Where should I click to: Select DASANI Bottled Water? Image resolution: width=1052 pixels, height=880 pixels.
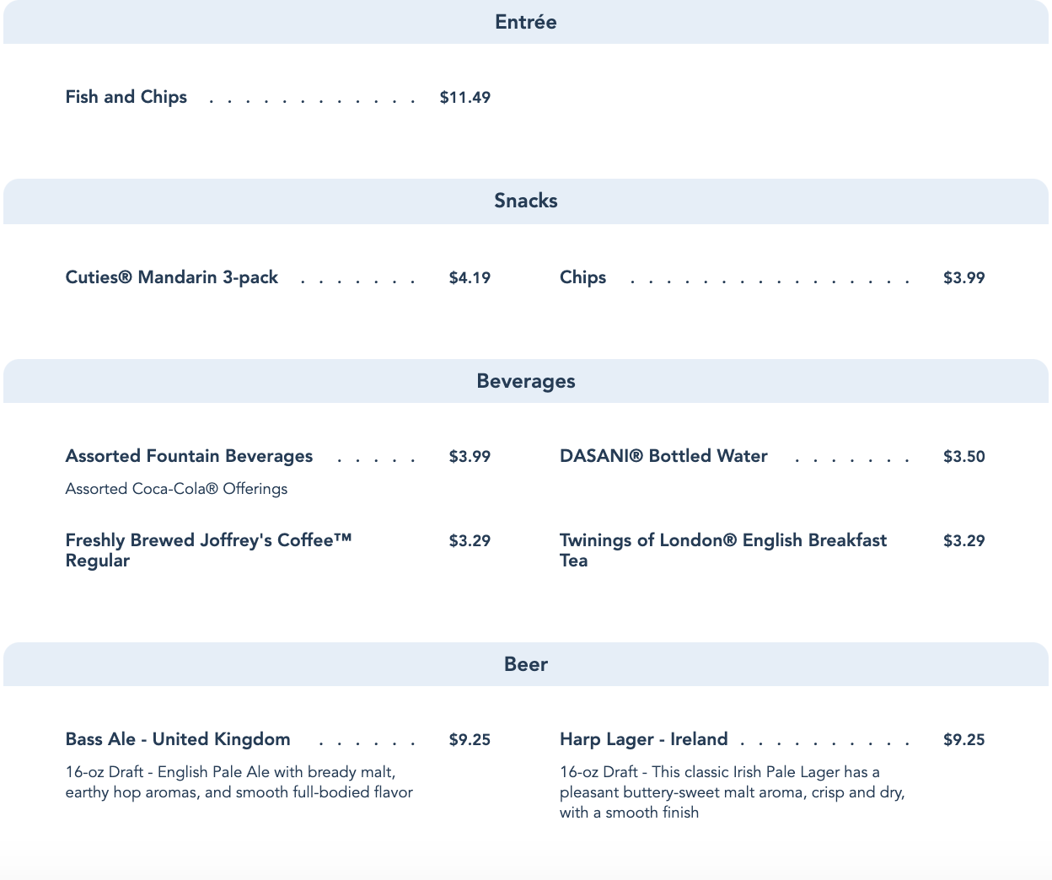[663, 456]
